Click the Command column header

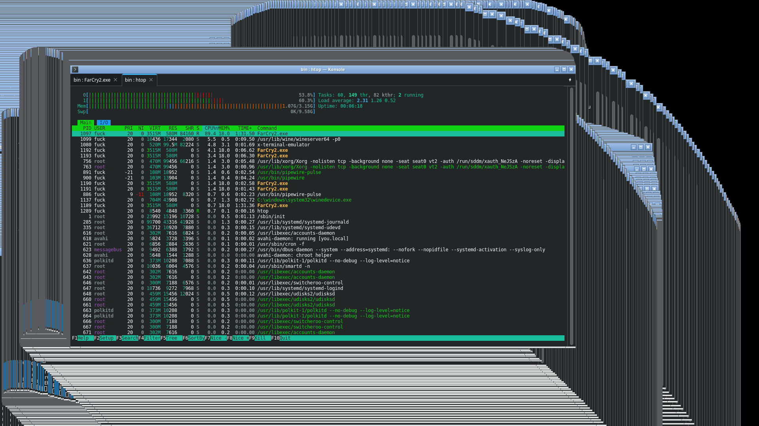(267, 128)
